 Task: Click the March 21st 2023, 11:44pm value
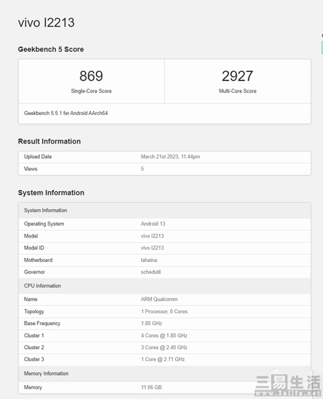pos(170,156)
